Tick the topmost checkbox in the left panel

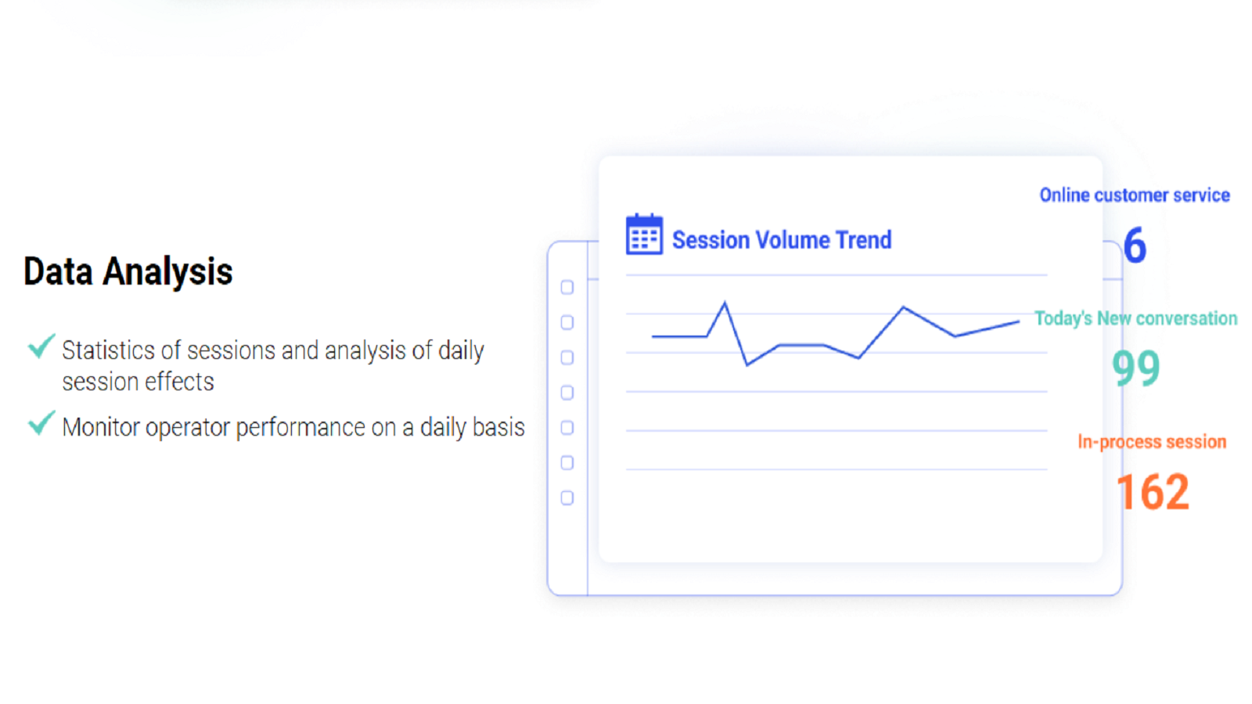tap(567, 288)
